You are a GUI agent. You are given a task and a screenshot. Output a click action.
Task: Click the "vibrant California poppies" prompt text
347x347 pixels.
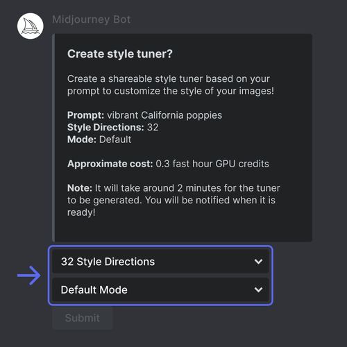pyautogui.click(x=164, y=115)
